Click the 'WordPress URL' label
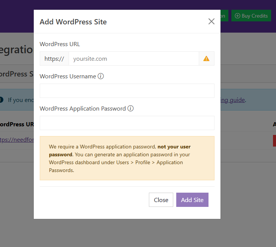Image resolution: width=276 pixels, height=247 pixels. (x=60, y=44)
